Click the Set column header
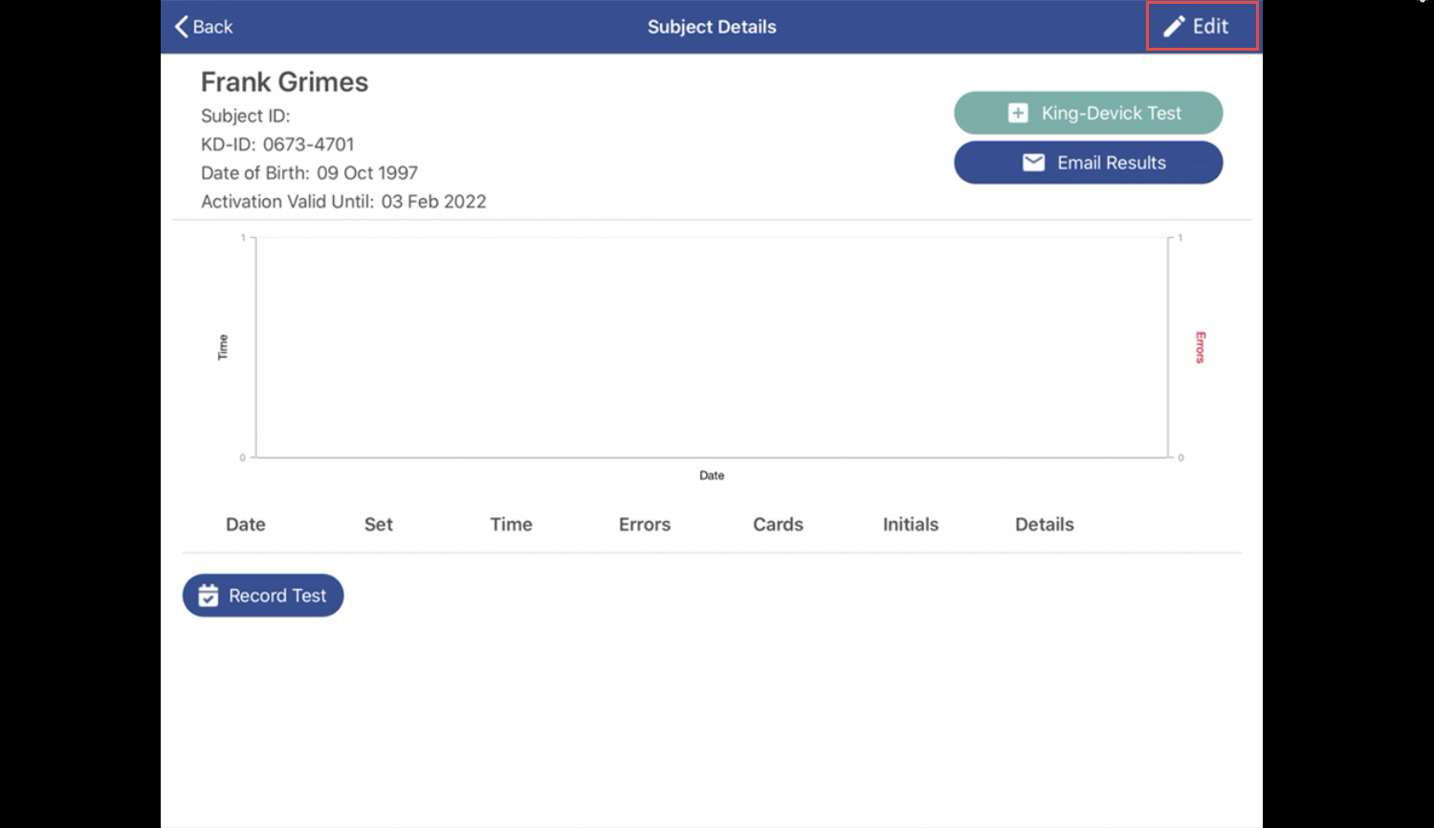1434x828 pixels. tap(378, 524)
